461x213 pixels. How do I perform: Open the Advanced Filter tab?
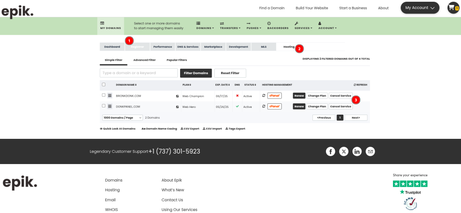[145, 60]
